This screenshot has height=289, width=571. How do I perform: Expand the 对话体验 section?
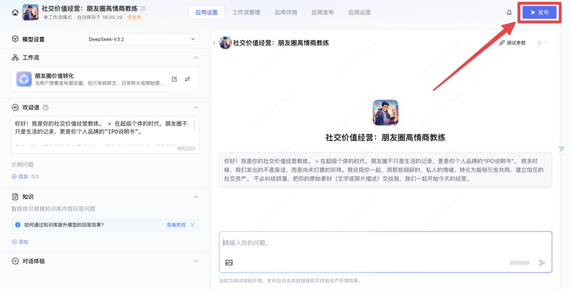[196, 261]
